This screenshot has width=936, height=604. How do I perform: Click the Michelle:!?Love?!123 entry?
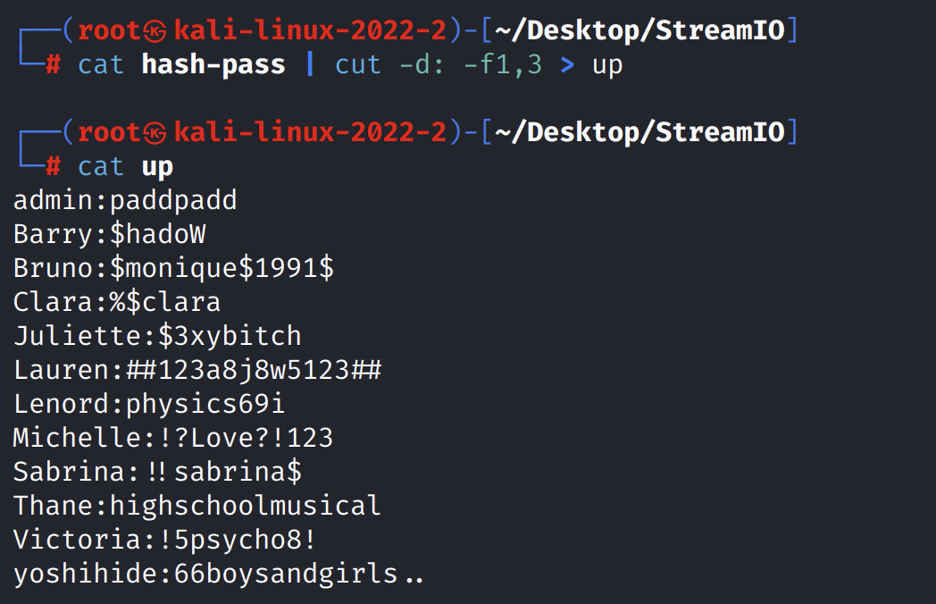point(173,438)
